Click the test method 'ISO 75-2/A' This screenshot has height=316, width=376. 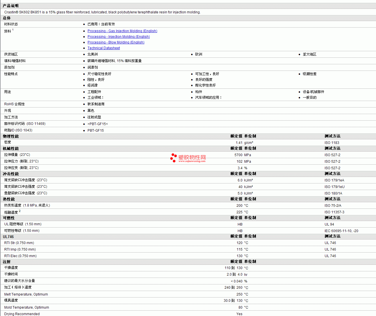click(333, 206)
